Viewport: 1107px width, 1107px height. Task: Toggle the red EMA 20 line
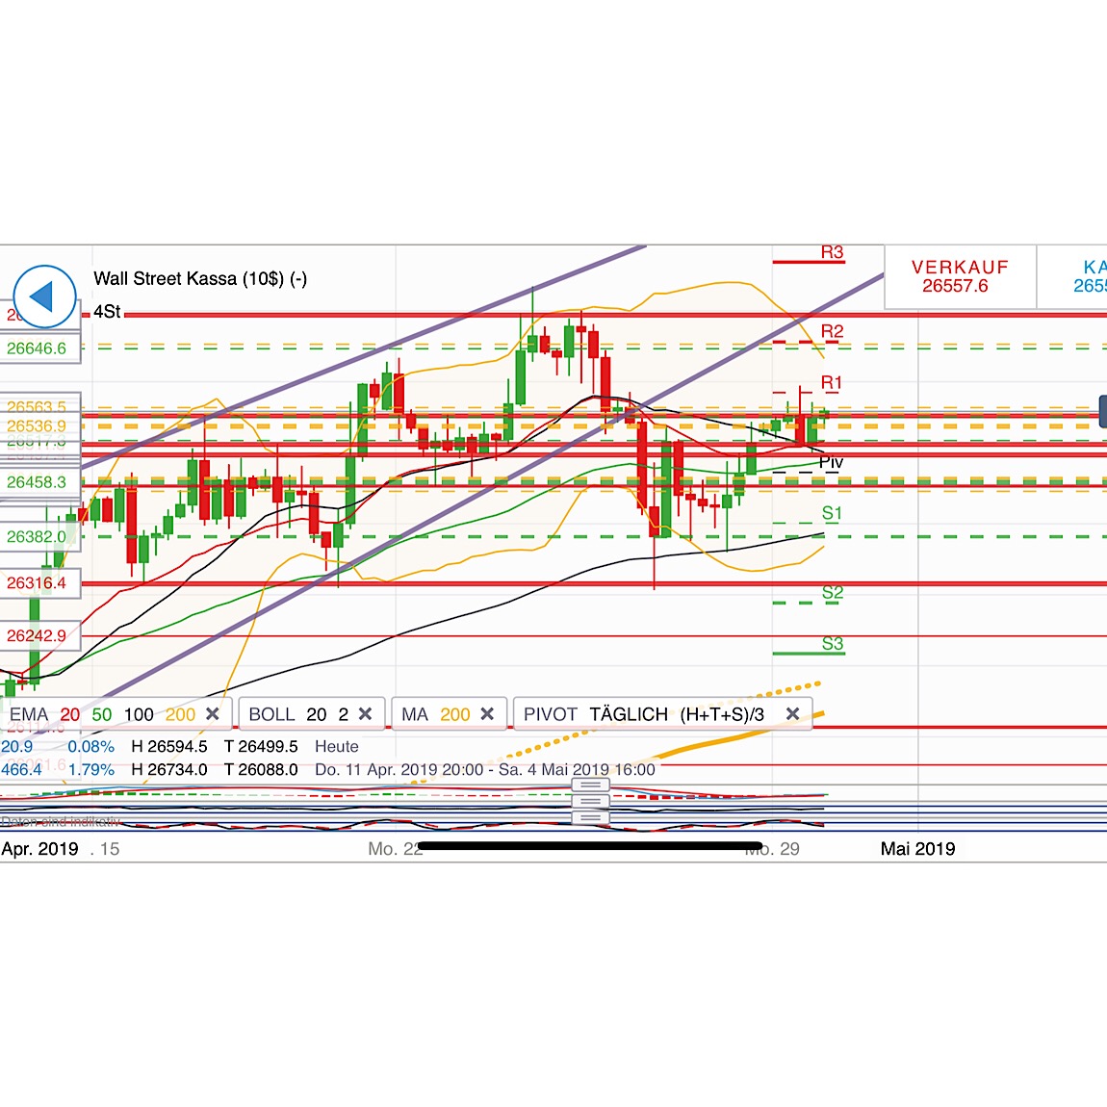(69, 713)
